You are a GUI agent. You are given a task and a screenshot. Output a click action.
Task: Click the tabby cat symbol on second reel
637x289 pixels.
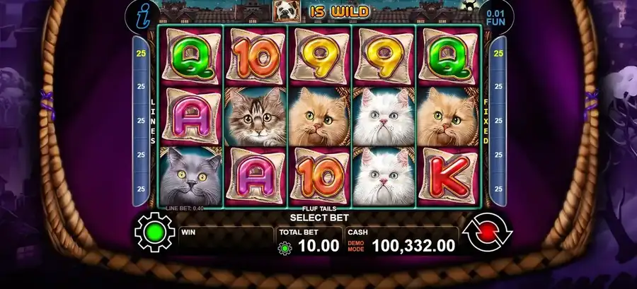pos(255,117)
